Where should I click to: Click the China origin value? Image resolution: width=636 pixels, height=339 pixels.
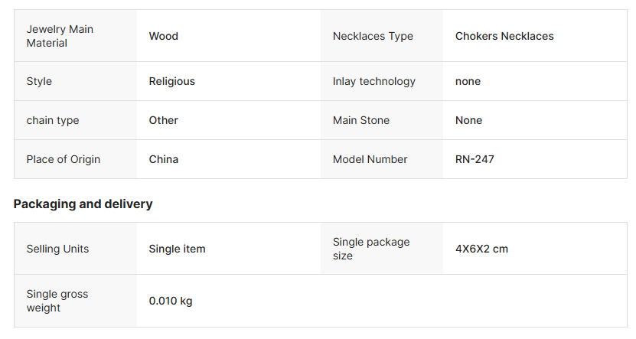pyautogui.click(x=163, y=159)
